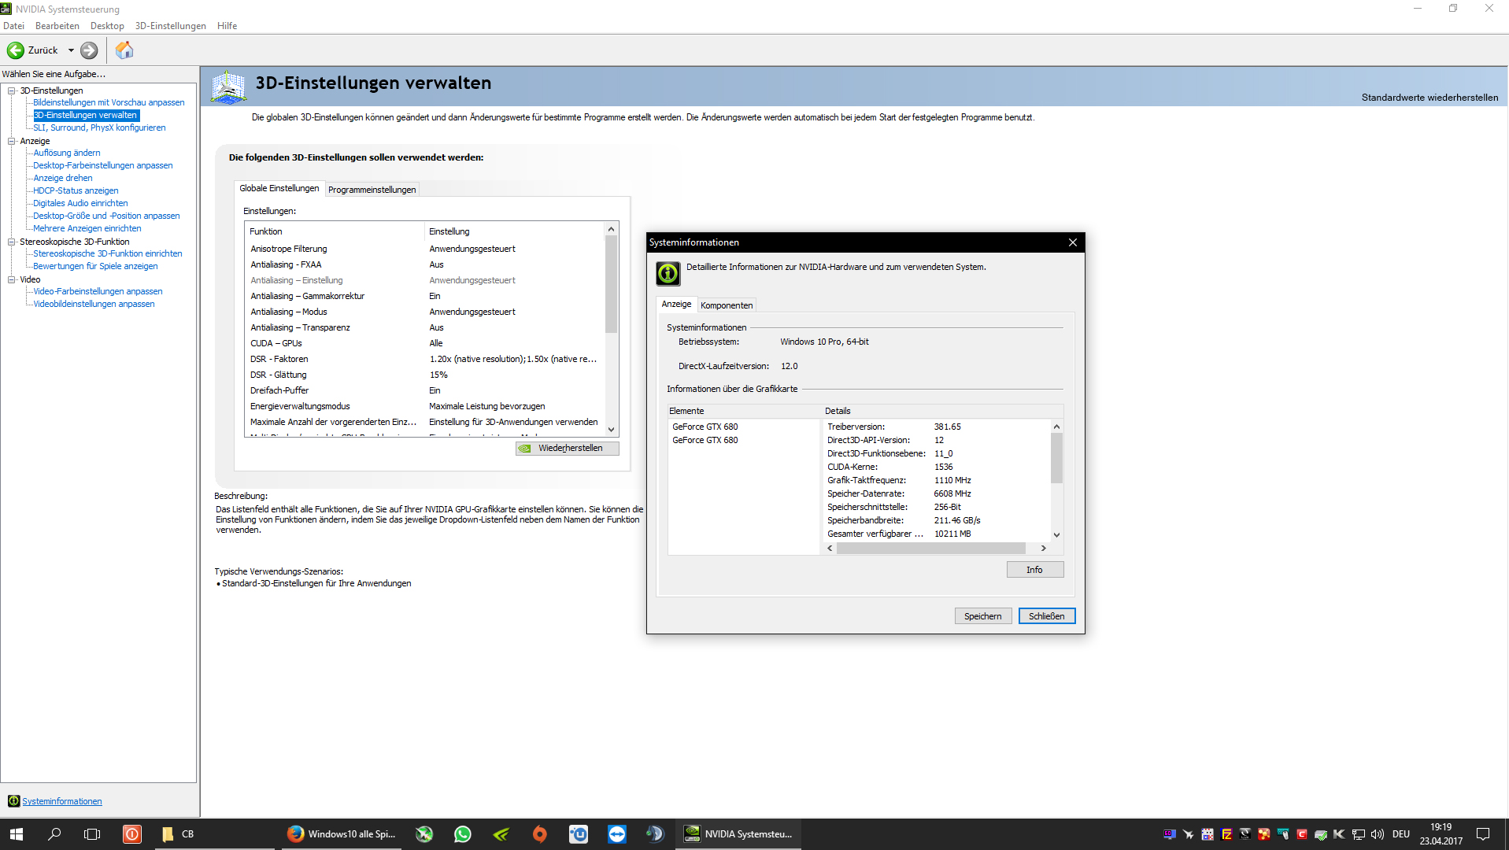The height and width of the screenshot is (850, 1509).
Task: Select the Dreifach-Puffer setting row
Action: 425,390
